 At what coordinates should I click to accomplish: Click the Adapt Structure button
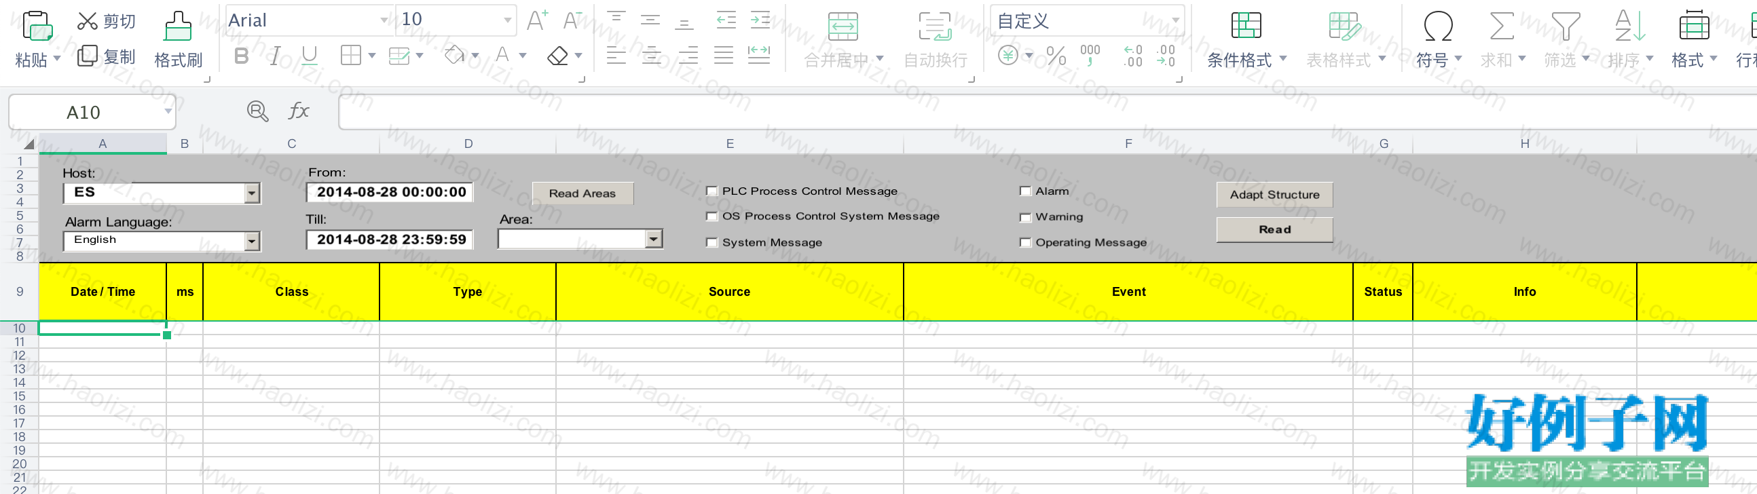(1275, 195)
